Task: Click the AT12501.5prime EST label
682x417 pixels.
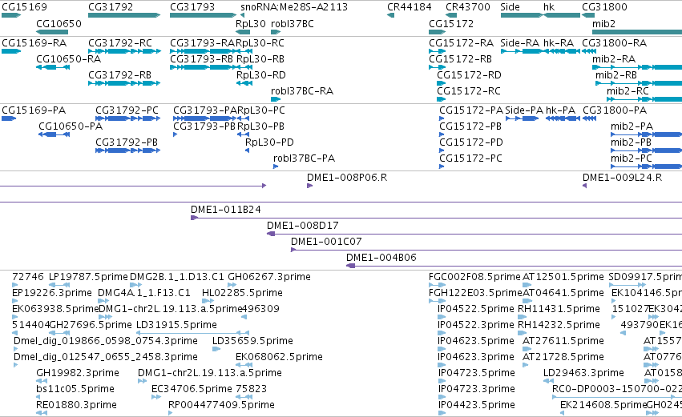Action: point(563,277)
